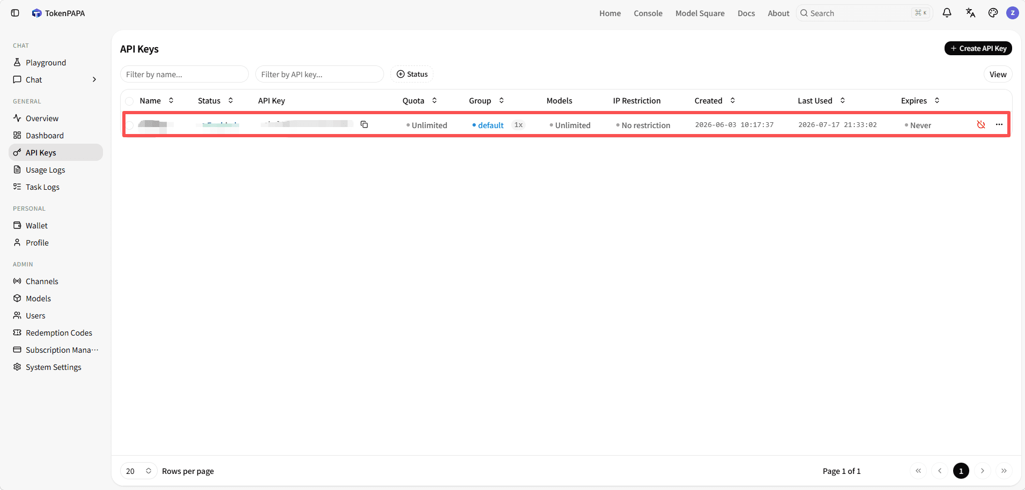The height and width of the screenshot is (490, 1025).
Task: Open Subscription Management in the sidebar
Action: [56, 350]
